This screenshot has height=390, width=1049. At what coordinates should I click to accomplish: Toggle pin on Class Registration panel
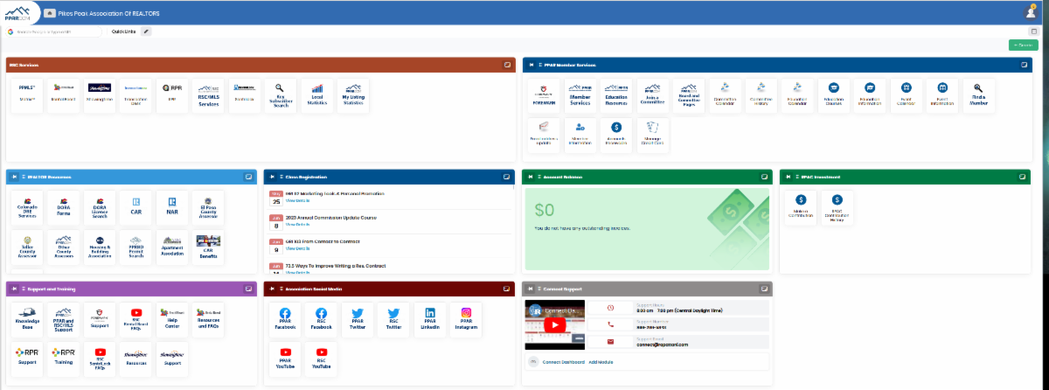[x=272, y=177]
